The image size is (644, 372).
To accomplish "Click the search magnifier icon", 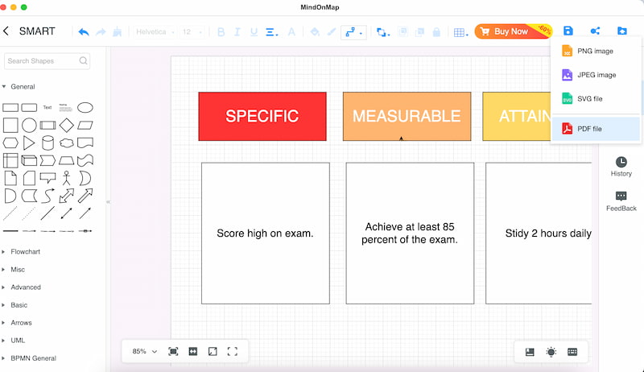I will pos(84,60).
